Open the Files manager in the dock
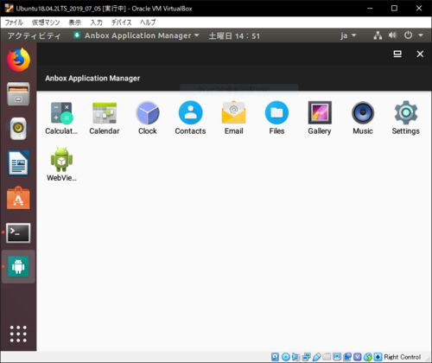432x363 pixels. point(18,94)
